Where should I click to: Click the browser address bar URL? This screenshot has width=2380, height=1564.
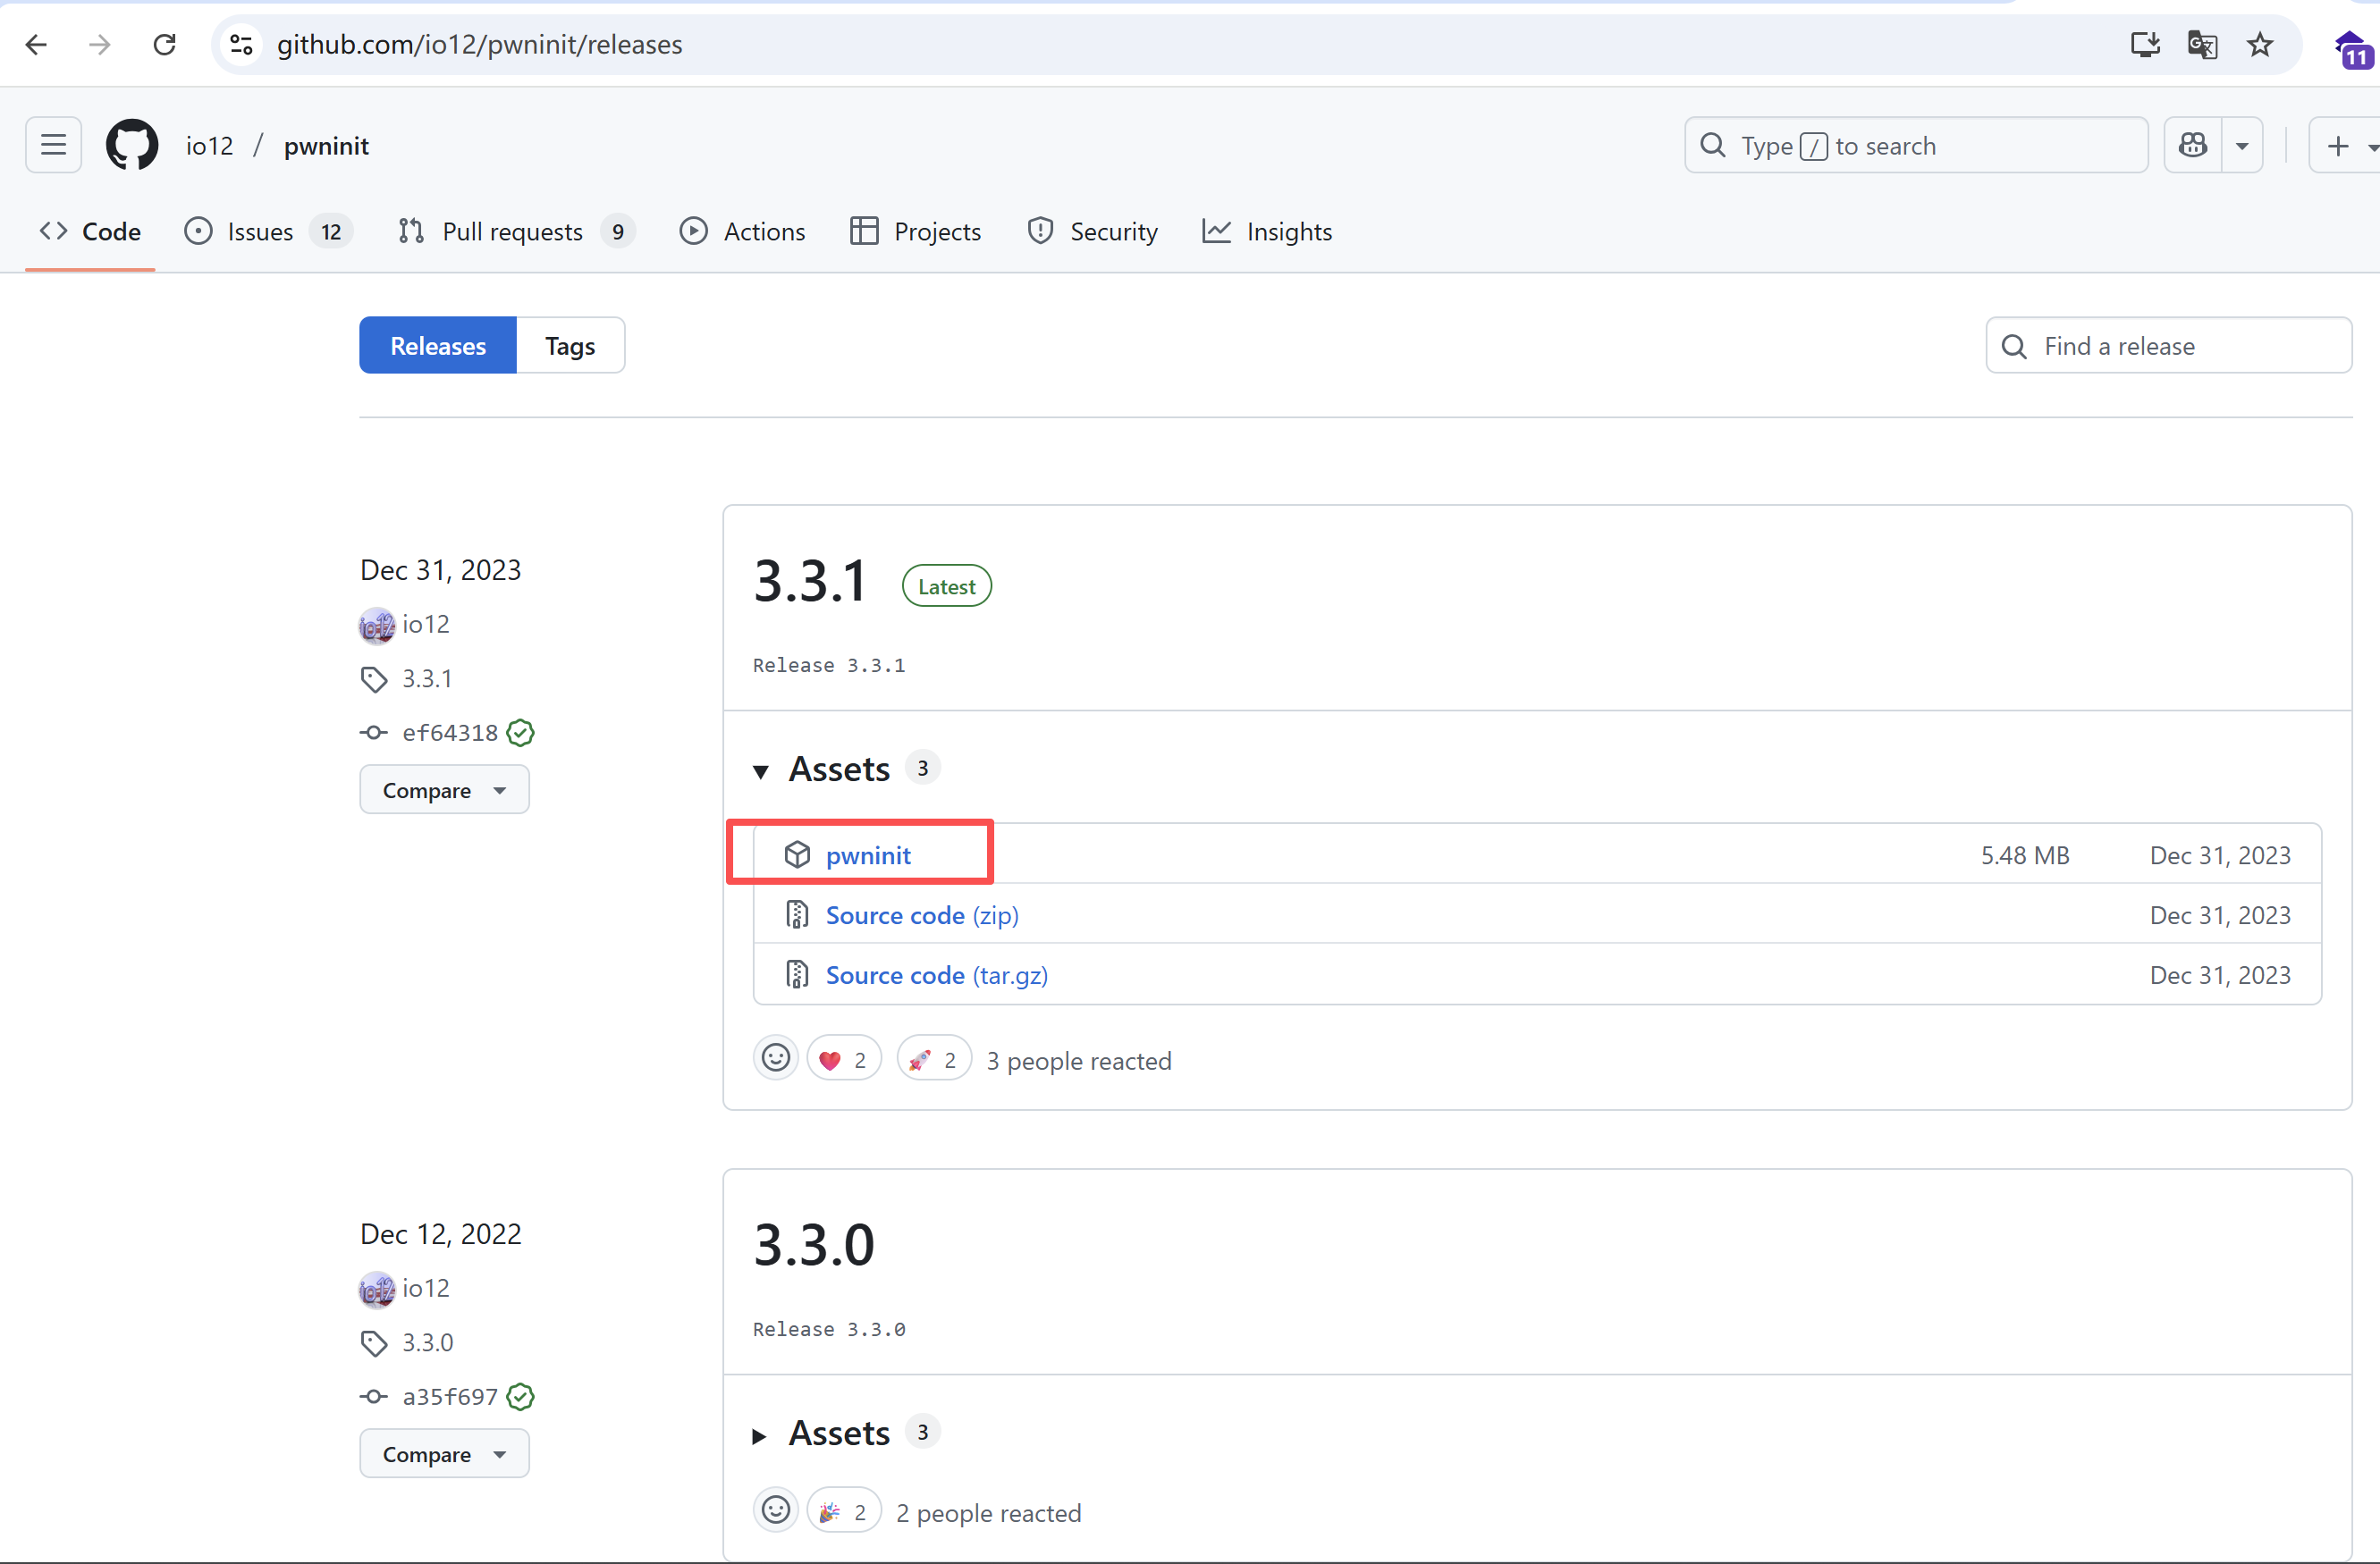coord(480,45)
